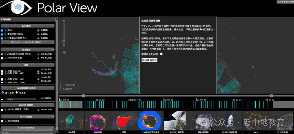The image size is (294, 134).
Task: Click the left timeline range slider handle
Action: 84,96
